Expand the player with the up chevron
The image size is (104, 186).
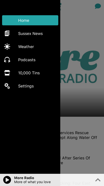point(98,180)
